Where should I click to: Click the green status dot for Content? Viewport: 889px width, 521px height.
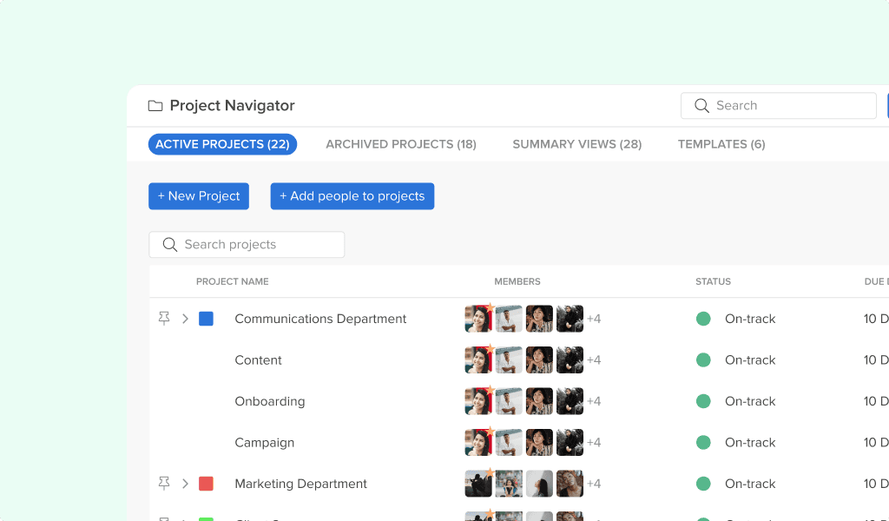703,360
